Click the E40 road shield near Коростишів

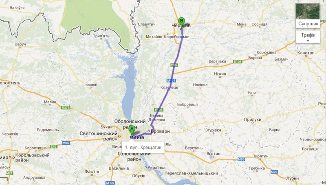click(x=54, y=147)
